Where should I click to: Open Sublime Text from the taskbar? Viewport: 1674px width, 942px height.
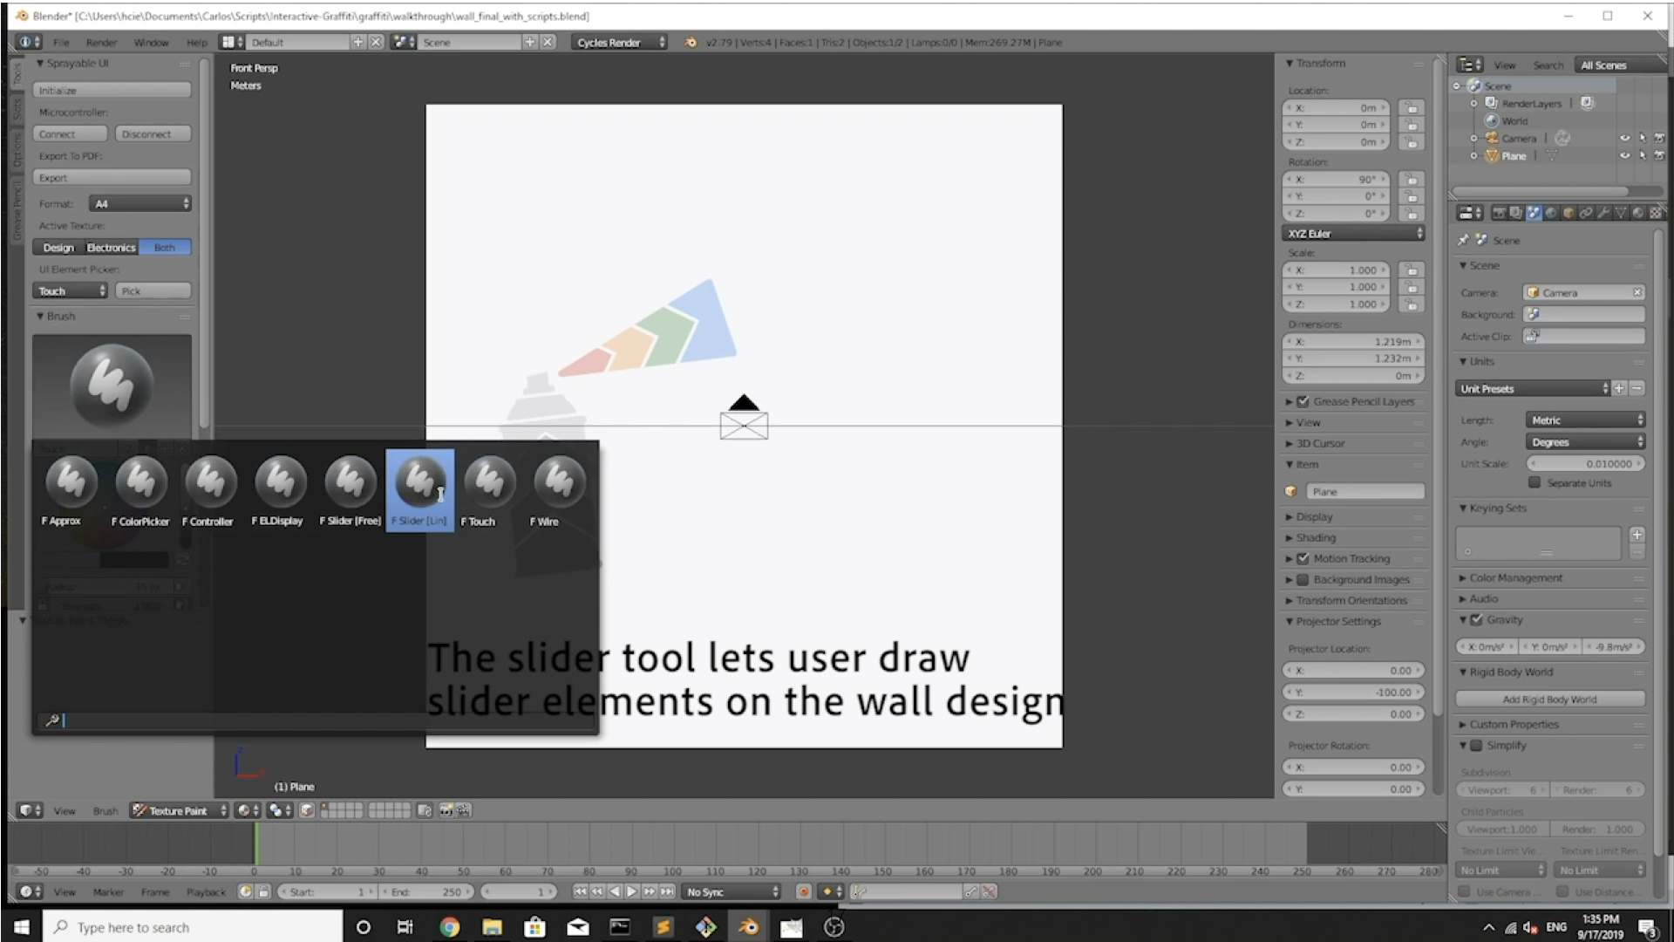click(663, 927)
